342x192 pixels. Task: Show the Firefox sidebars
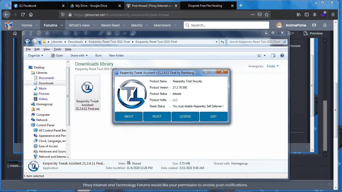click(x=307, y=14)
